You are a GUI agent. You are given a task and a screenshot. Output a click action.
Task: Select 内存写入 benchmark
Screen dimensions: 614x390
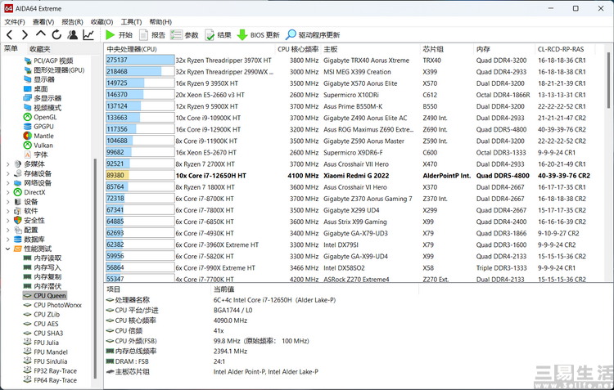point(43,267)
